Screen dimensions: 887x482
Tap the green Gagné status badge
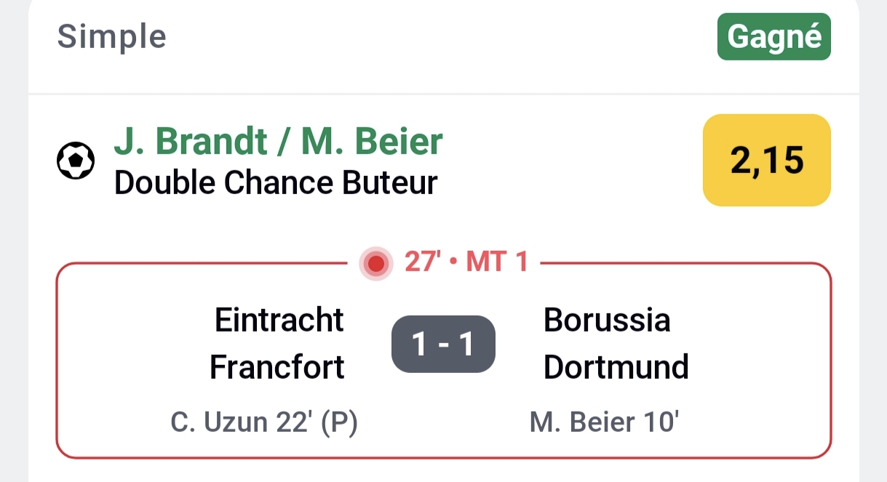tap(773, 36)
